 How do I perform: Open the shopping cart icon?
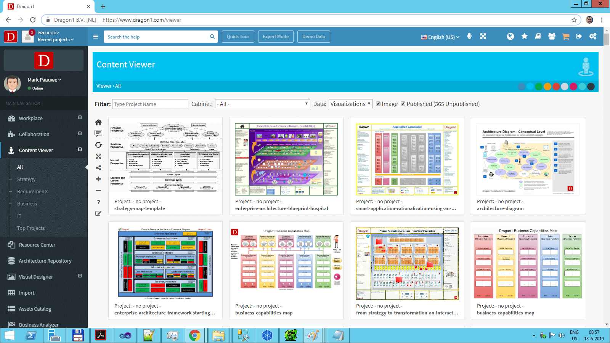tap(565, 37)
